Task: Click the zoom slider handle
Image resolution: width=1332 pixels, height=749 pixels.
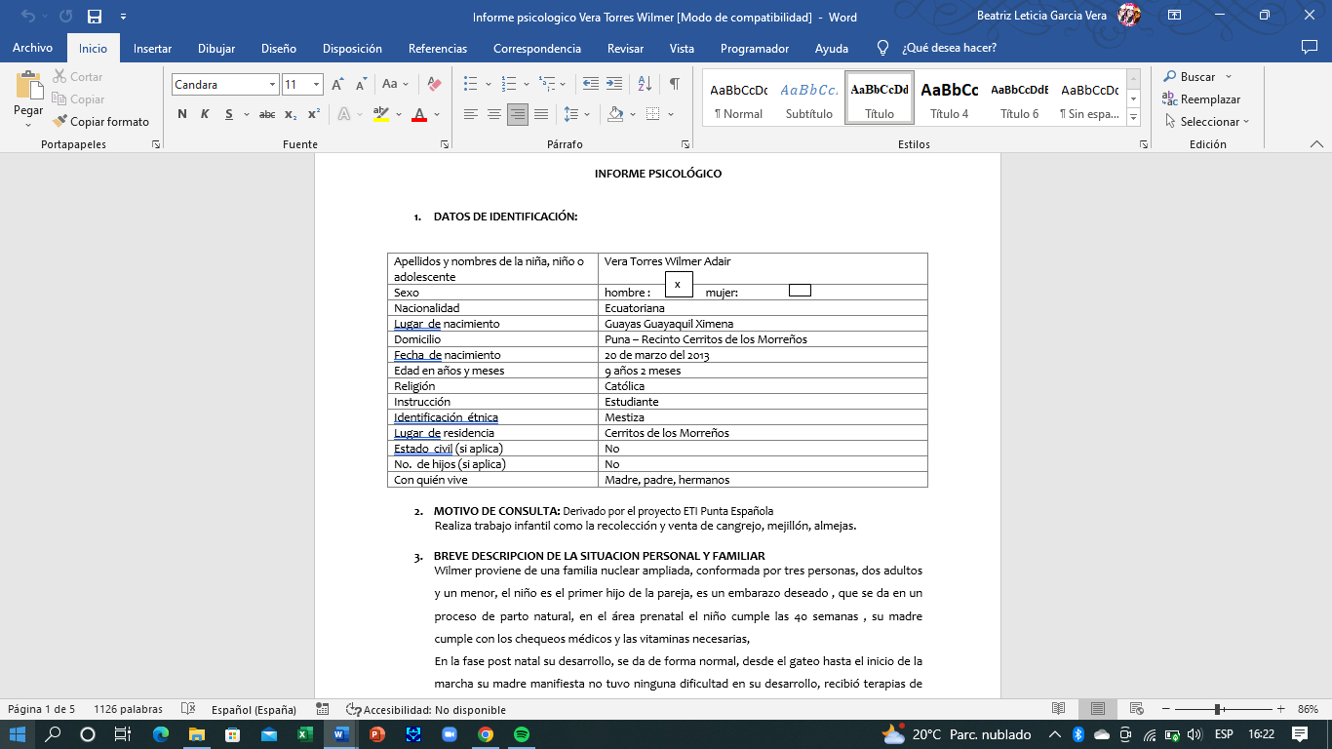Action: point(1217,709)
